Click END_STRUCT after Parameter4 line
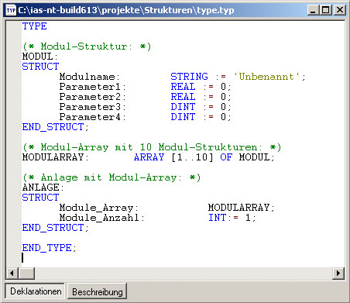Image resolution: width=350 pixels, height=303 pixels. (53, 127)
